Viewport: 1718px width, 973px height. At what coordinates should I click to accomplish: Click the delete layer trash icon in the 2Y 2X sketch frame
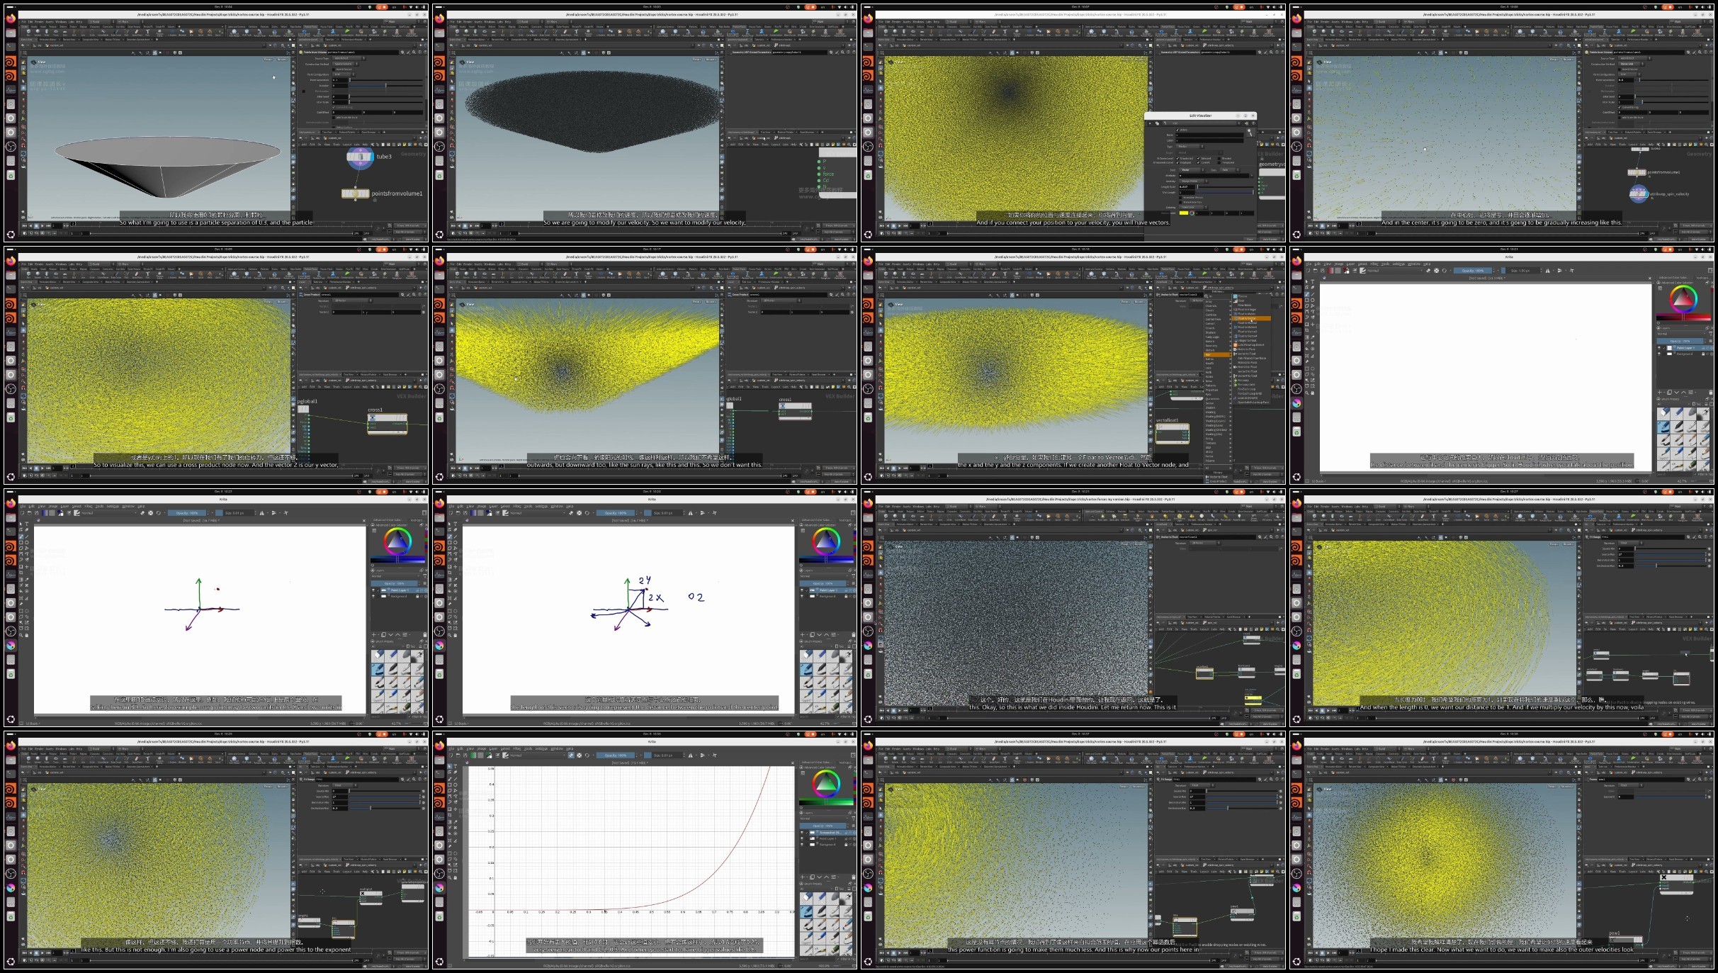point(854,634)
